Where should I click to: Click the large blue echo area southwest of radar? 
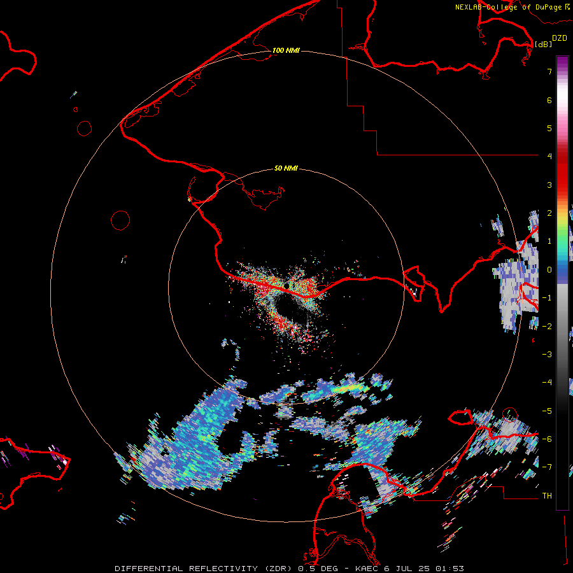194,439
